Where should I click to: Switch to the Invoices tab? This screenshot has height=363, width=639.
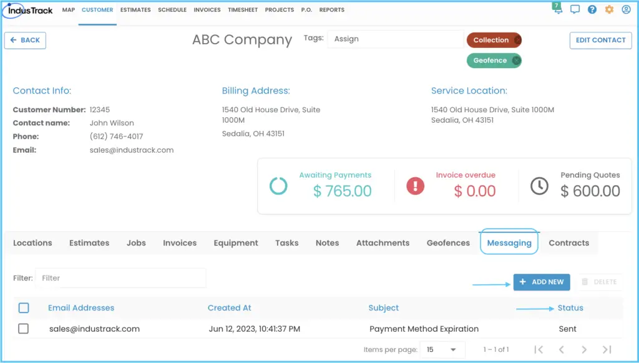pyautogui.click(x=180, y=243)
